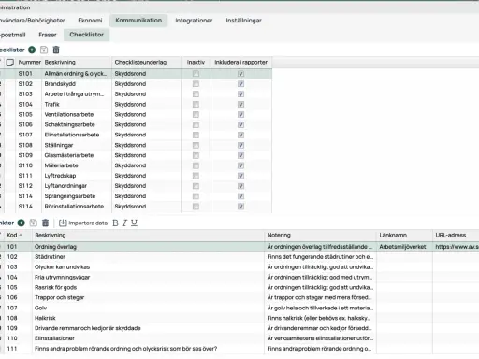Add a new checkpoint row with the green plus
This screenshot has height=359, width=479.
coord(22,223)
